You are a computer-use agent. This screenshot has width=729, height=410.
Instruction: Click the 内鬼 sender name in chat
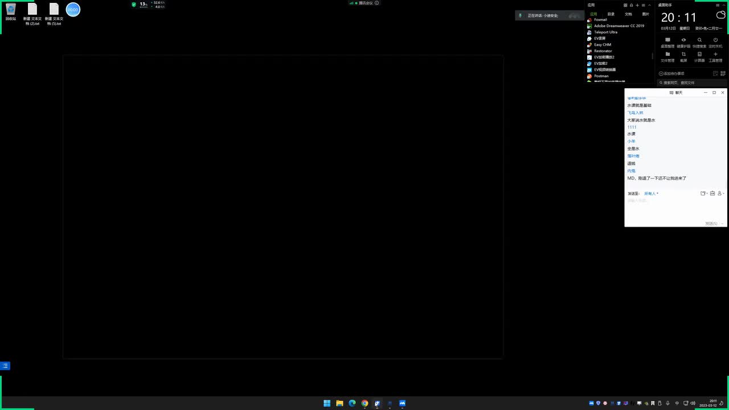[631, 171]
